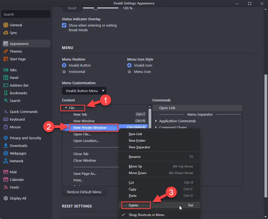
Task: Select Open File... in Content list
Action: pyautogui.click(x=91, y=134)
